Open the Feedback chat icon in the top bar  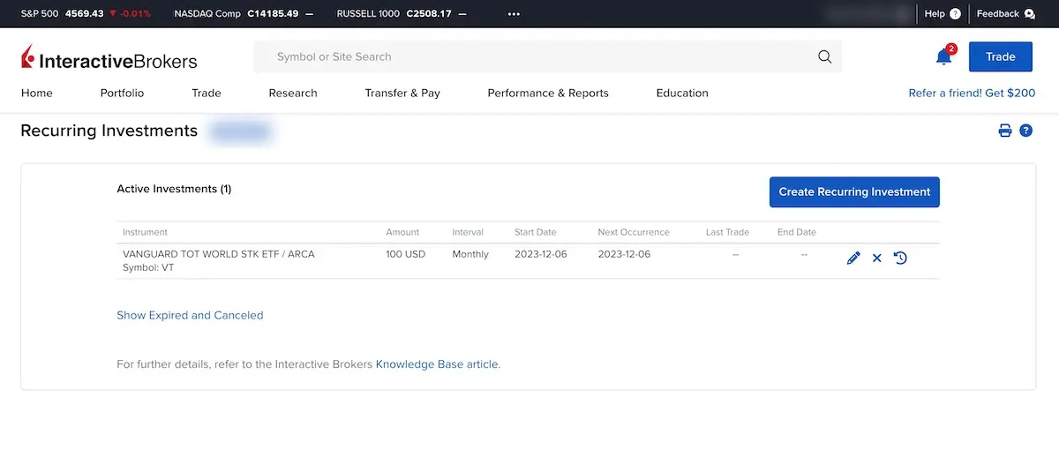1029,14
